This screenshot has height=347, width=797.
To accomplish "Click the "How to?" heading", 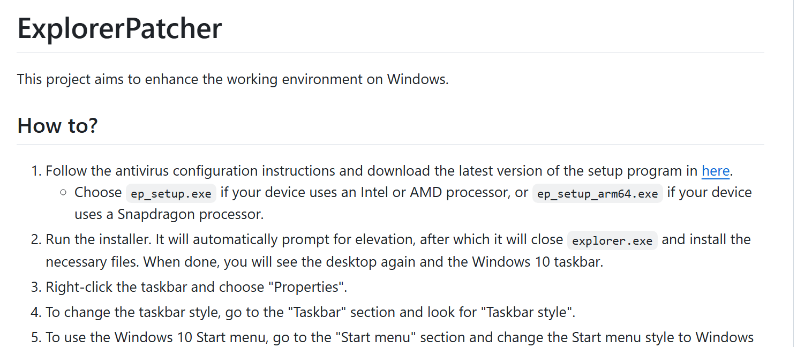I will click(57, 125).
